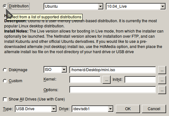Screen dimensions: 169x116
Task: Choose the Custom radio button
Action: [5, 81]
